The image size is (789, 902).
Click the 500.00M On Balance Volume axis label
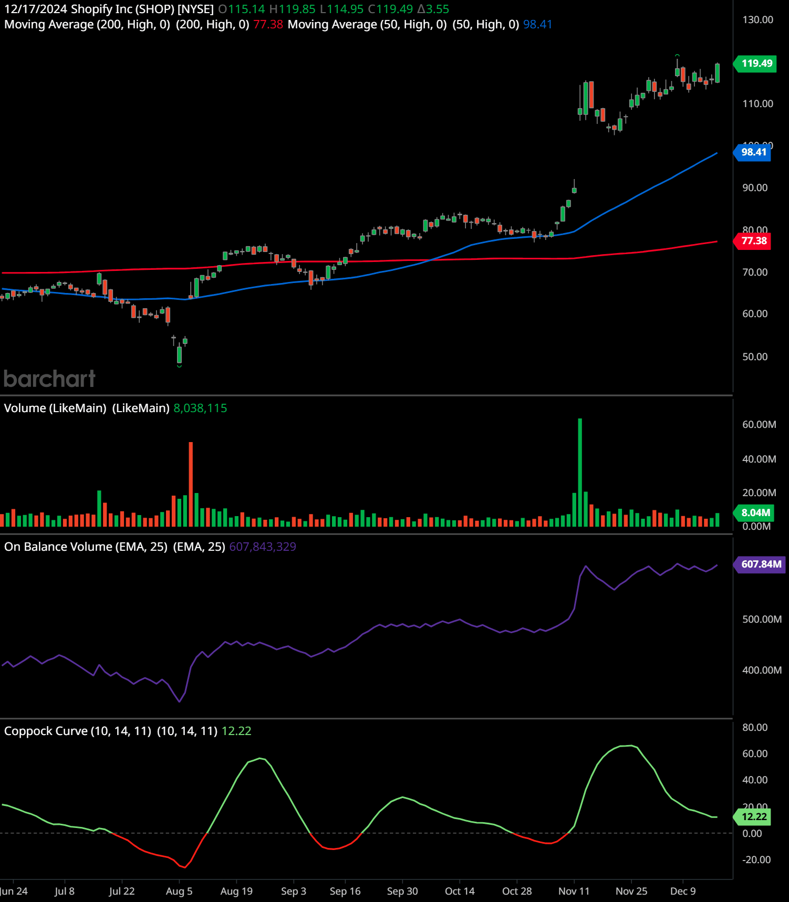(x=762, y=620)
